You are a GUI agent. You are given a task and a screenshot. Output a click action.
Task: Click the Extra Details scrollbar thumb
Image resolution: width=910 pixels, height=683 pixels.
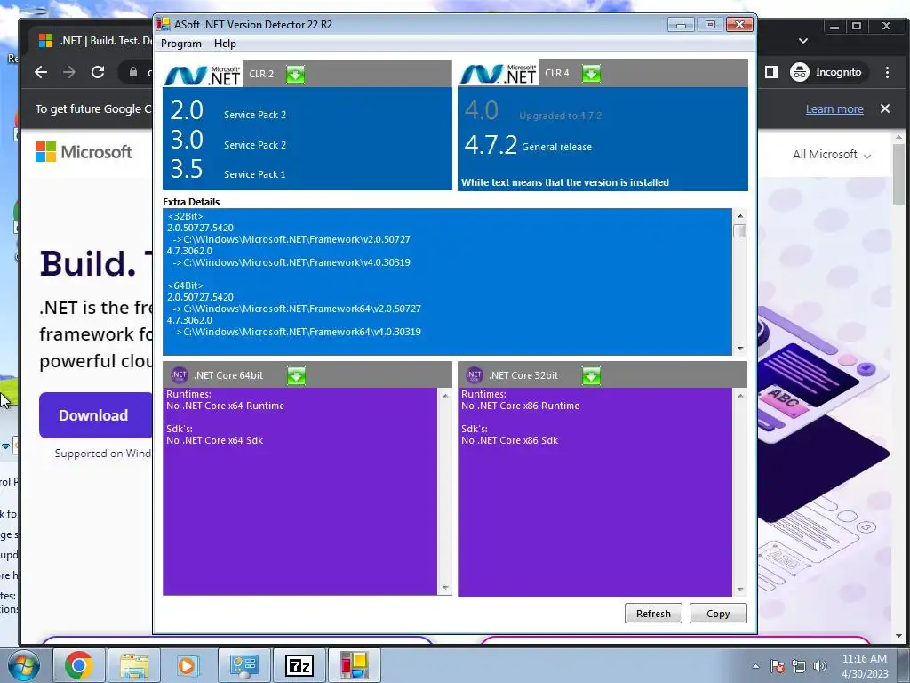pos(740,230)
